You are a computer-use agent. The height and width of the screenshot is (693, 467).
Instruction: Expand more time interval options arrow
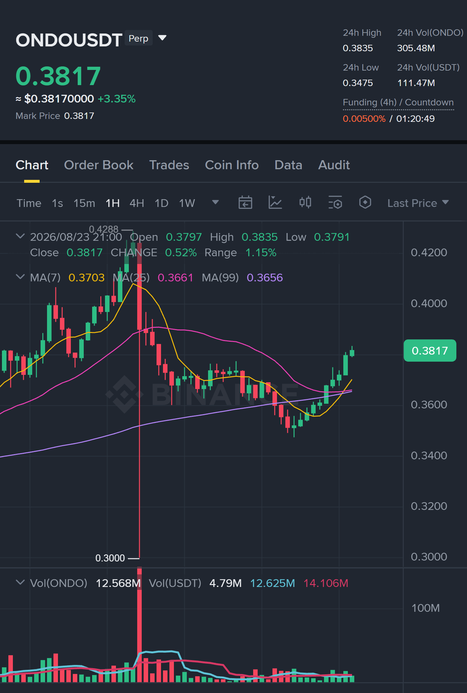(x=215, y=202)
